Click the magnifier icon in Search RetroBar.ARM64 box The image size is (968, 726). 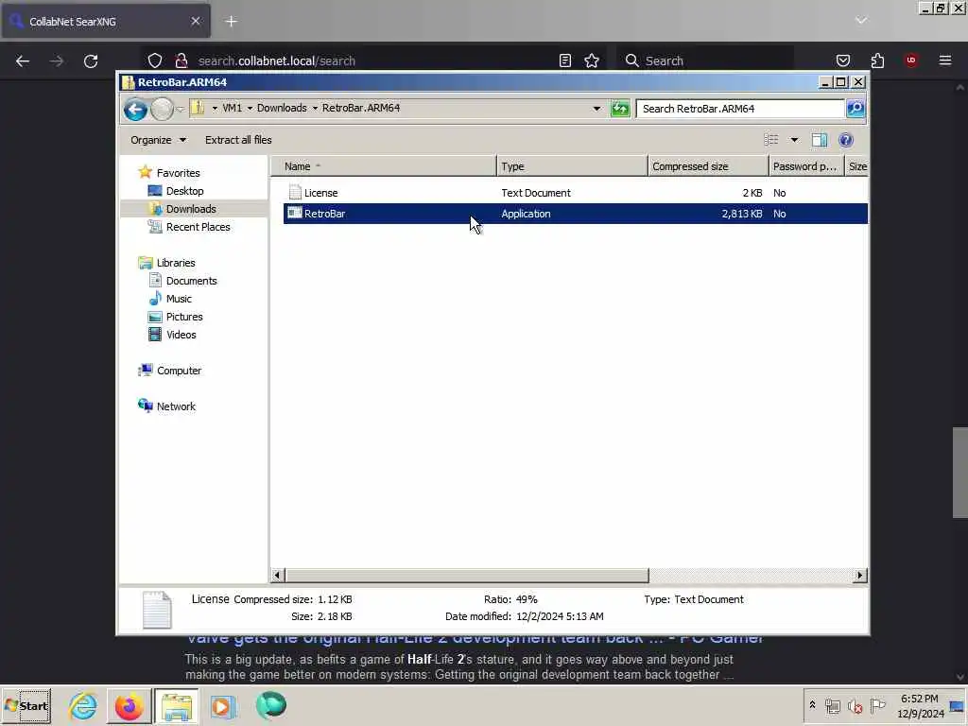(x=855, y=109)
